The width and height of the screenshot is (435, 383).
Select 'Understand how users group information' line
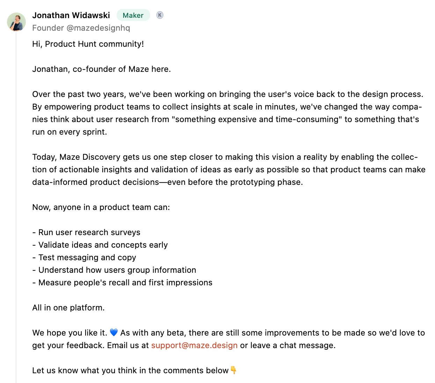click(114, 270)
